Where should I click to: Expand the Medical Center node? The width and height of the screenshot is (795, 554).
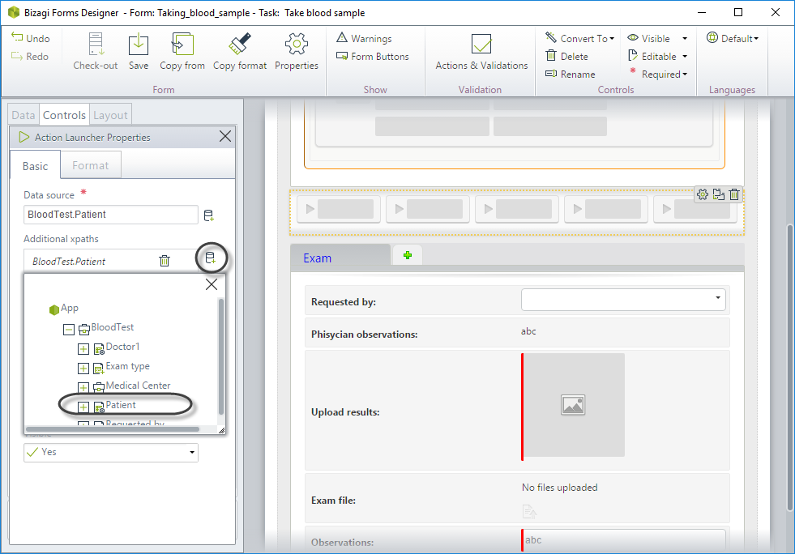coord(83,388)
